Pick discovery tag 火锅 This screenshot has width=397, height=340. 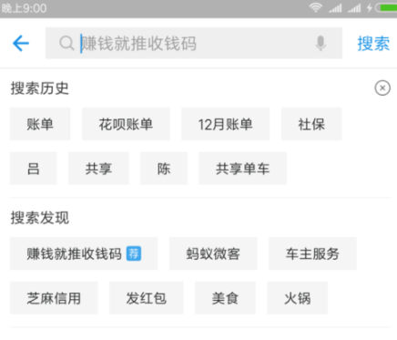tap(298, 298)
